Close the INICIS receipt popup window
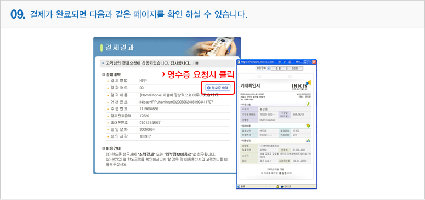The width and height of the screenshot is (425, 200). pyautogui.click(x=314, y=62)
